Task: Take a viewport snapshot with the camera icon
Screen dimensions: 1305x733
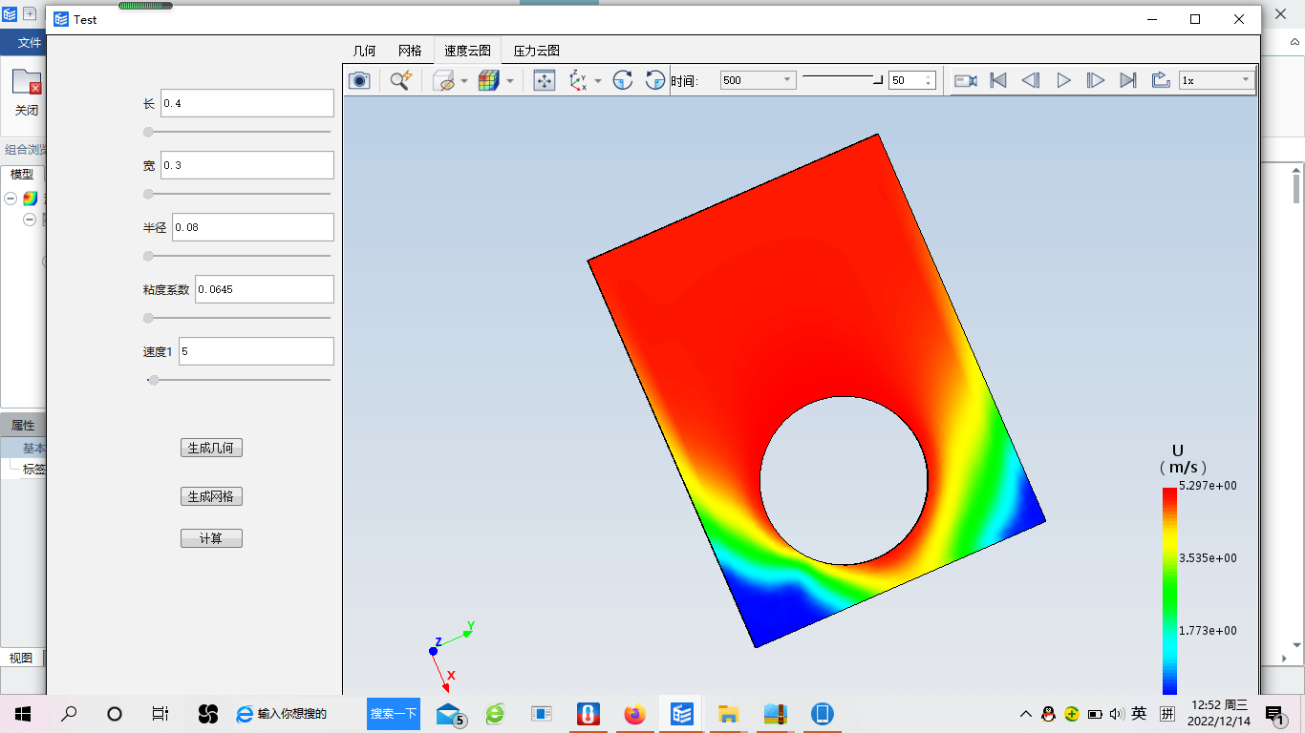Action: (359, 81)
